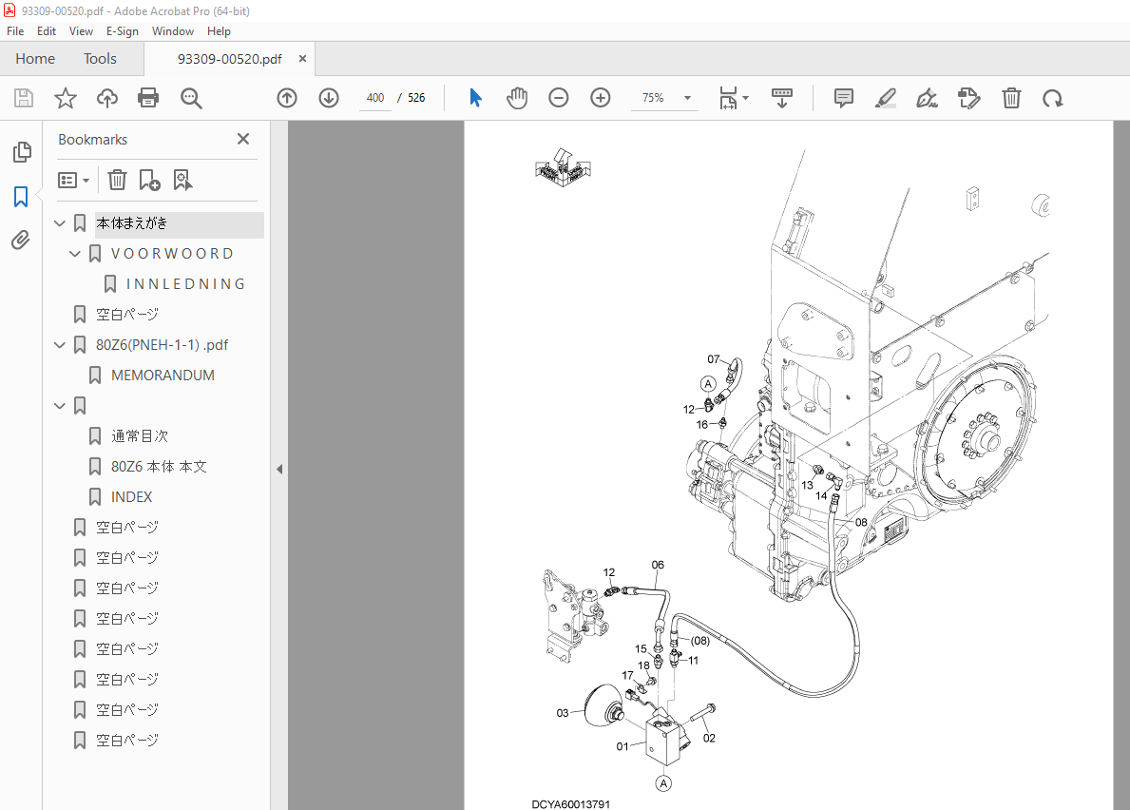Open the Sign document pen tool

[x=928, y=98]
